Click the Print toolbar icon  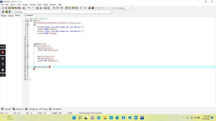tap(24, 8)
